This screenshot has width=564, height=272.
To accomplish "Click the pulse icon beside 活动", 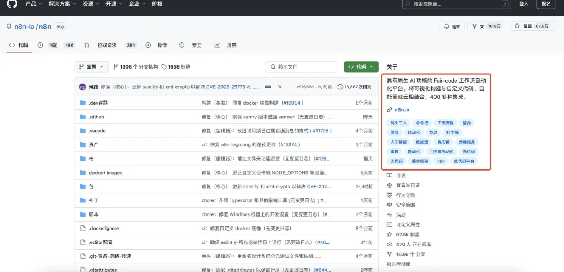I will 389,214.
